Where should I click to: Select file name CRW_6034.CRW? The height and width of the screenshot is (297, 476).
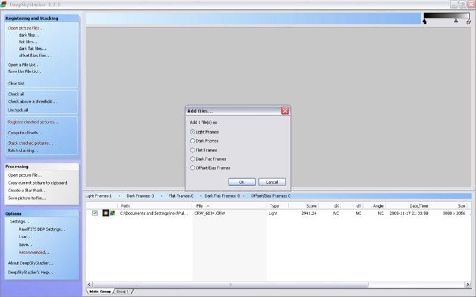coord(210,213)
